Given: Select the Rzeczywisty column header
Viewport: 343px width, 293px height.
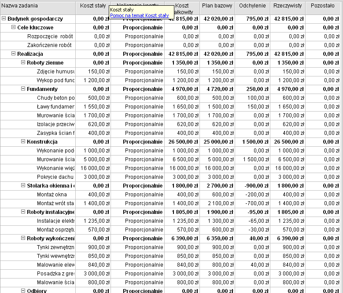Looking at the screenshot, I should coord(288,8).
